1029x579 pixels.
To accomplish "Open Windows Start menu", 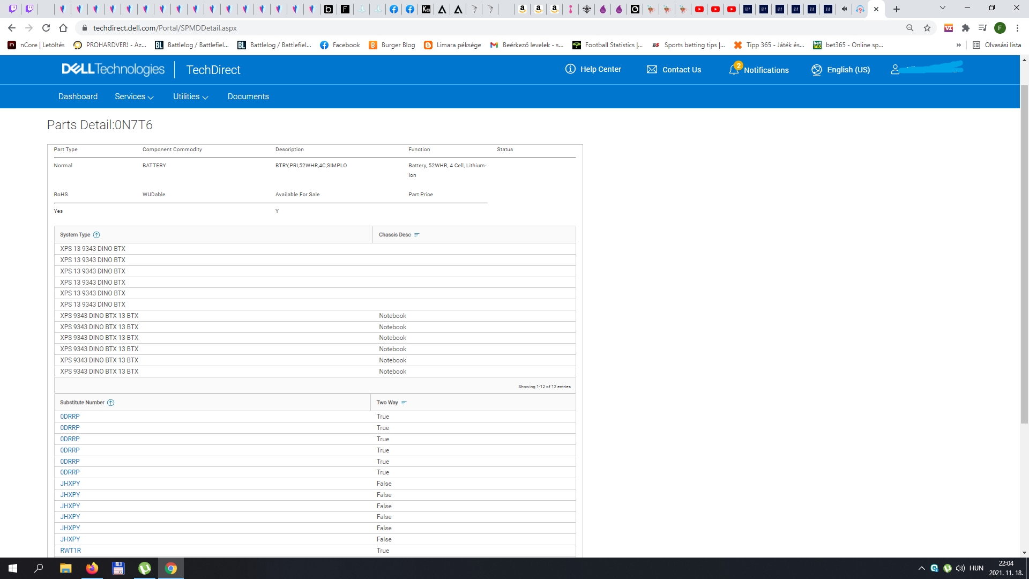I will (x=13, y=568).
